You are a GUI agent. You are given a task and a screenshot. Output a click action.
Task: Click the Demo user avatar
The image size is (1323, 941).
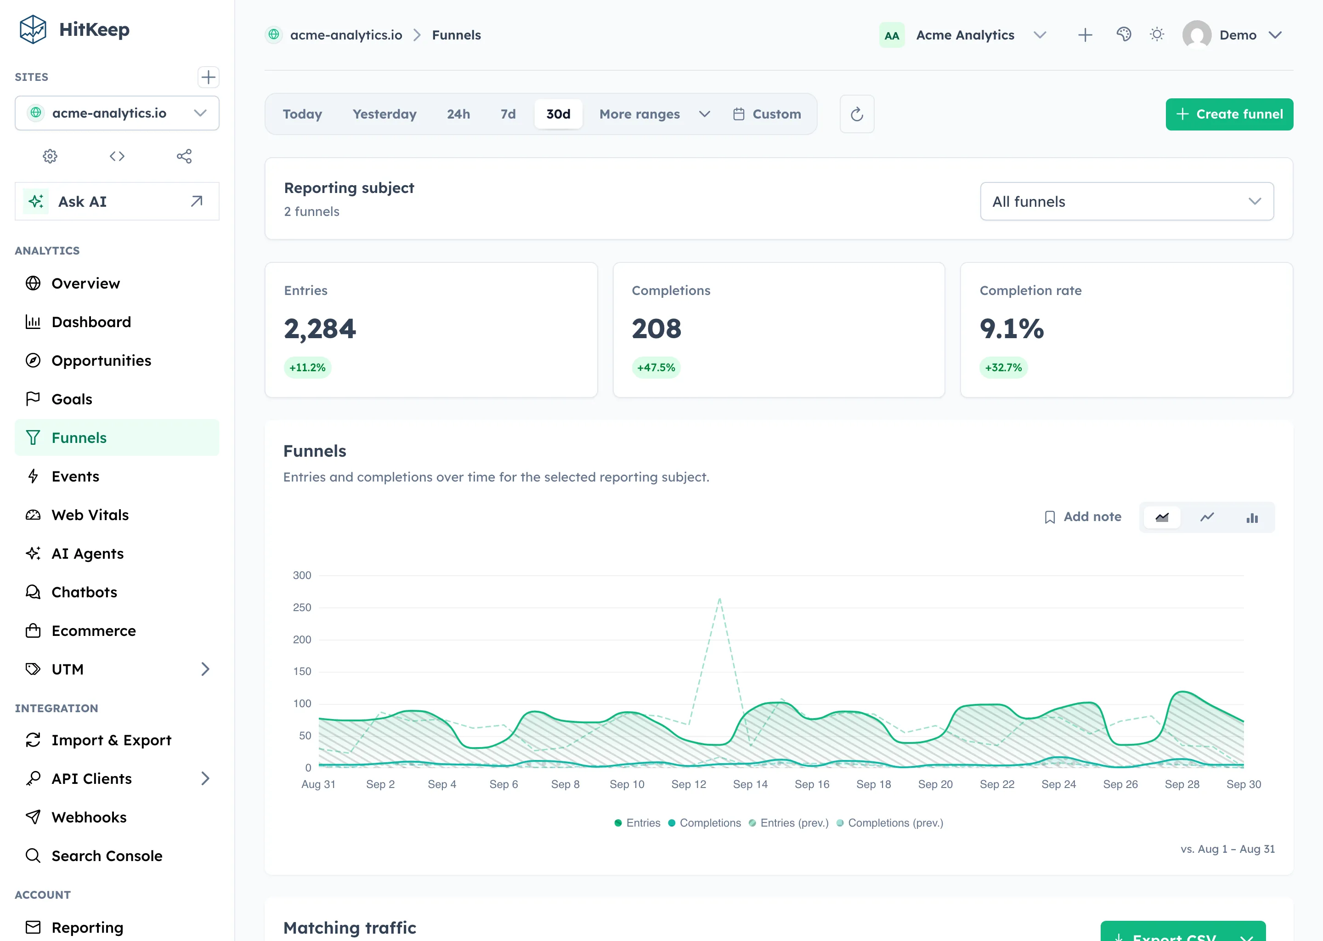point(1197,35)
